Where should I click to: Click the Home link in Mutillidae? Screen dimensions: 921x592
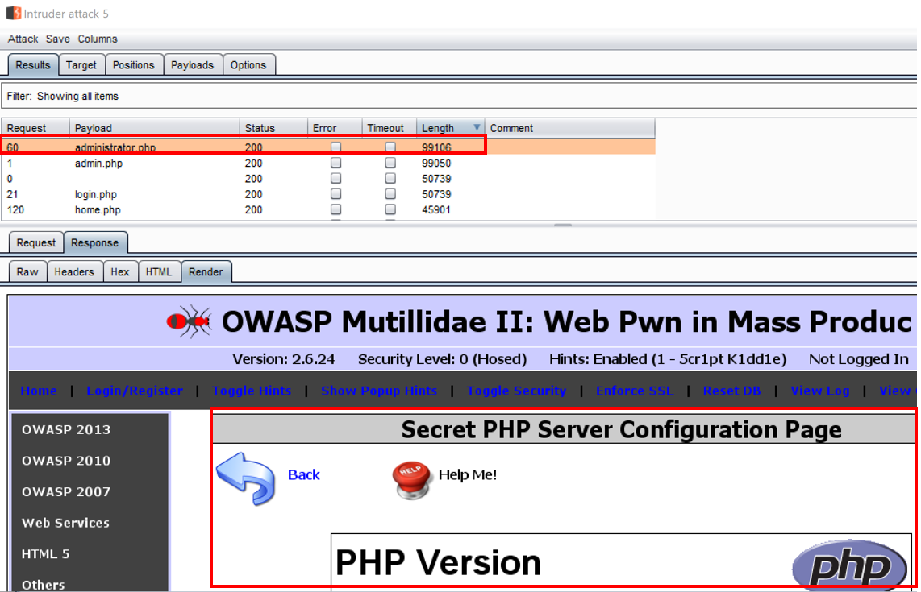pos(39,391)
